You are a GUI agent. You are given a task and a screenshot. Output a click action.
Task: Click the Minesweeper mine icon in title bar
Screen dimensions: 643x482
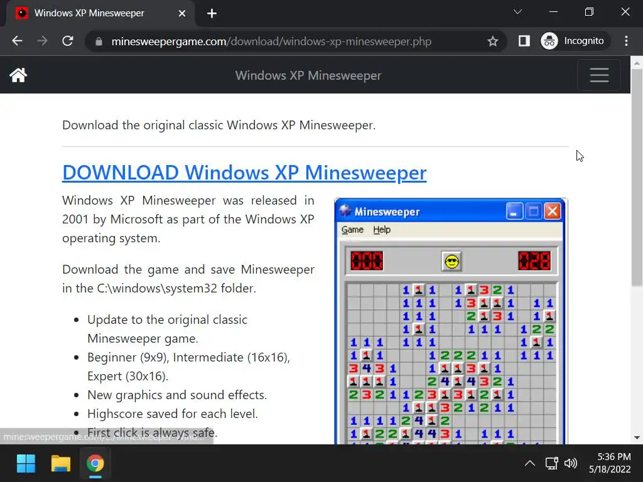[345, 211]
